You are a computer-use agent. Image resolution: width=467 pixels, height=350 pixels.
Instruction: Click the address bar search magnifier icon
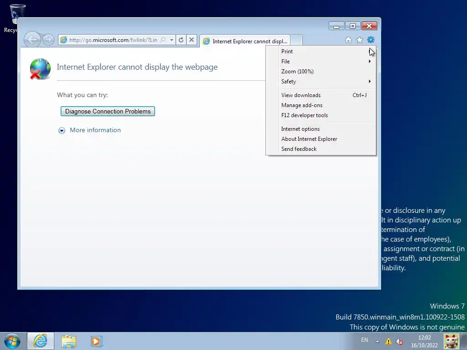[x=163, y=40]
